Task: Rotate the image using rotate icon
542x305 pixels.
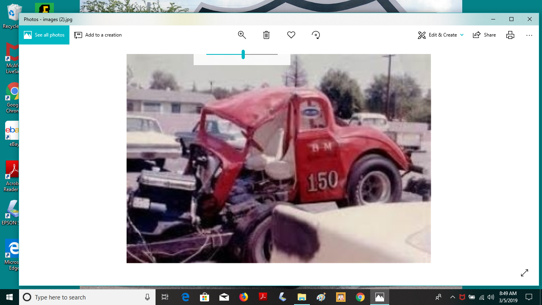Action: click(x=316, y=35)
